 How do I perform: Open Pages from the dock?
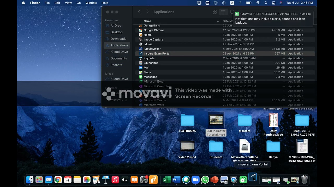pos(96,180)
